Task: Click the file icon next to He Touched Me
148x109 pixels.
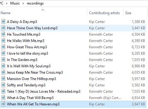Action: (3, 34)
